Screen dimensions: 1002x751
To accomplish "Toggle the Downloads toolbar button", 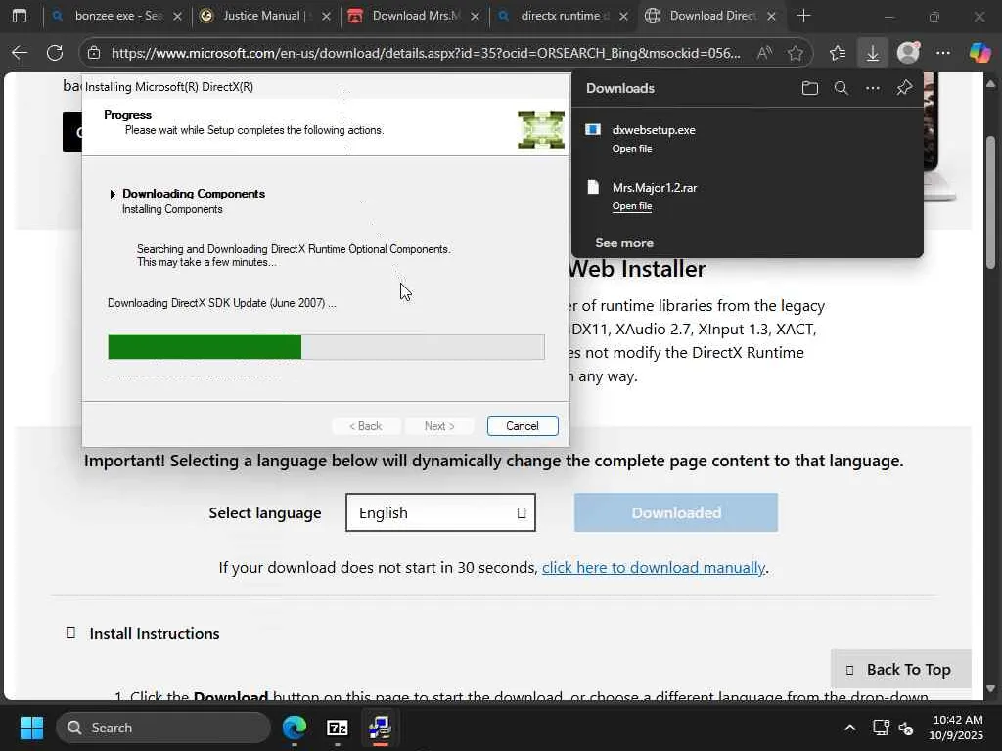I will click(x=872, y=53).
